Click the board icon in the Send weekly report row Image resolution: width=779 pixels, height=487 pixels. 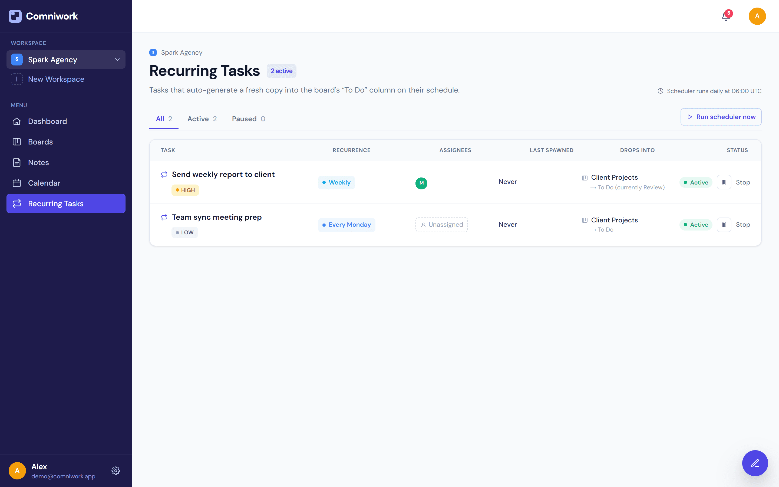[x=585, y=178]
